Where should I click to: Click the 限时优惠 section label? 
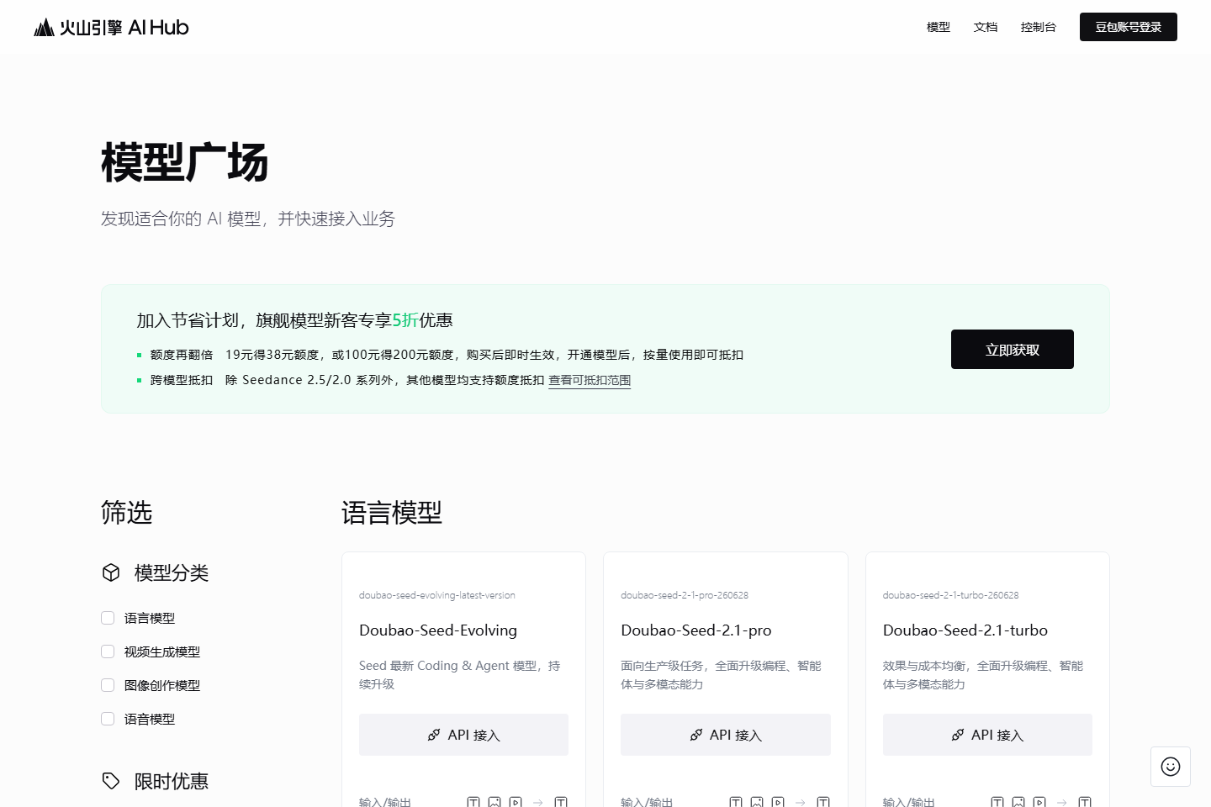(x=172, y=781)
